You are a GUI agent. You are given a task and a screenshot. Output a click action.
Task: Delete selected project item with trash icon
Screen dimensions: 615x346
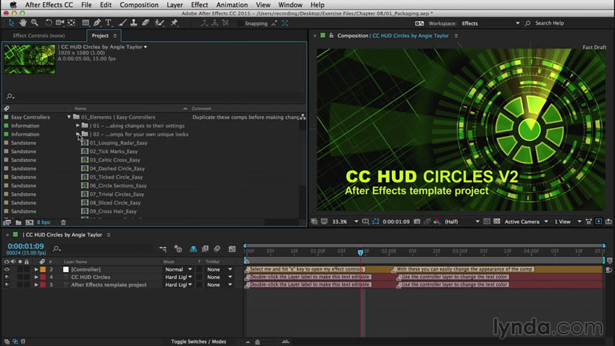point(64,222)
